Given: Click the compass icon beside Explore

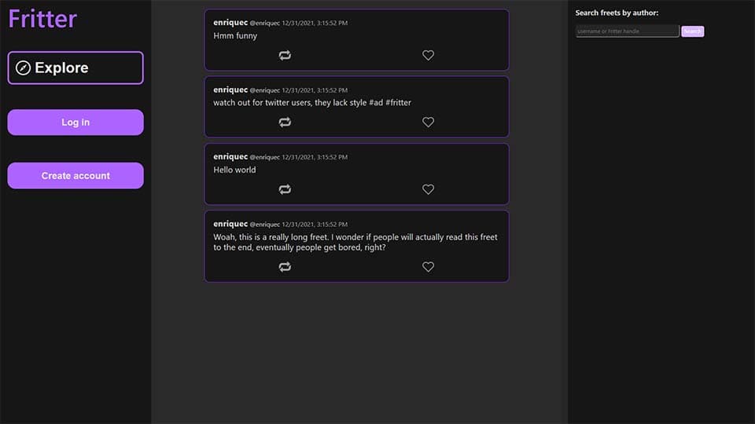Looking at the screenshot, I should [x=24, y=68].
